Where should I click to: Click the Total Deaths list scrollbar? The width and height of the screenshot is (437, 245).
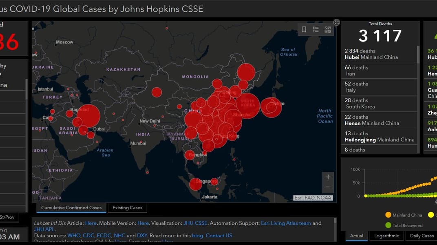[x=418, y=55]
